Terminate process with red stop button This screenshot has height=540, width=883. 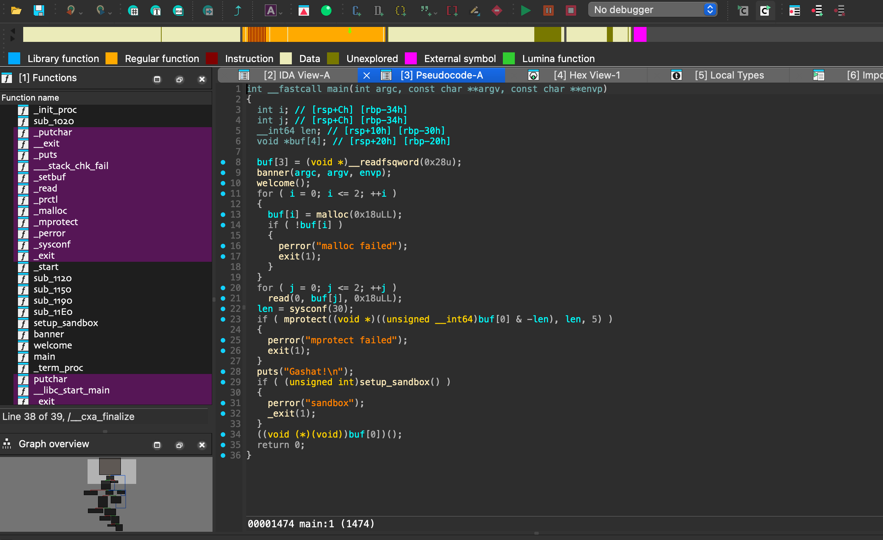[571, 10]
